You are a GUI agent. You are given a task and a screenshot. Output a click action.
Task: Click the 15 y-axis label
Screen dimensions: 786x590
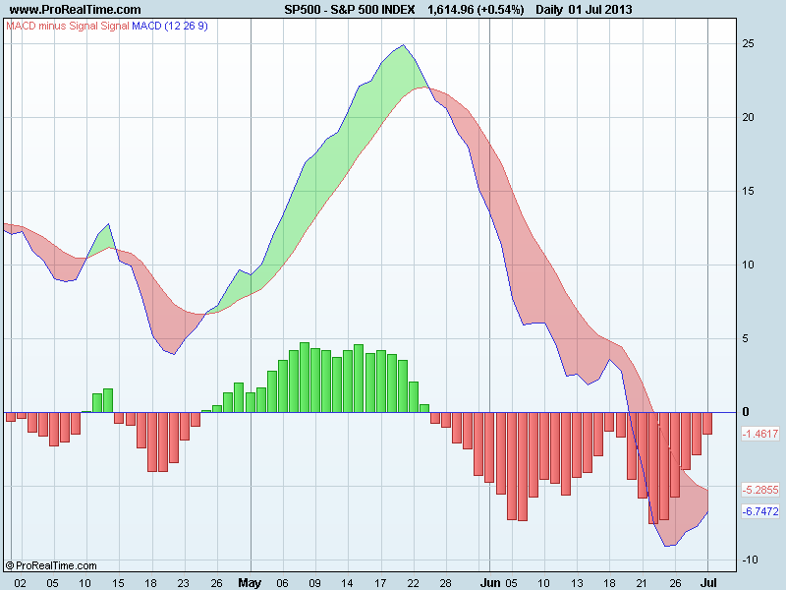coord(748,191)
